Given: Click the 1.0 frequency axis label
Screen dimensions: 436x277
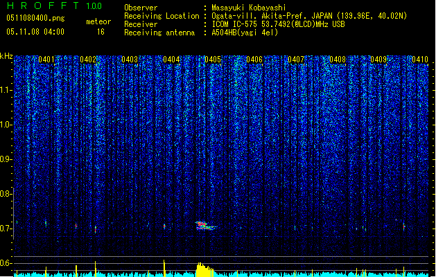Looking at the screenshot, I should click(x=6, y=125).
